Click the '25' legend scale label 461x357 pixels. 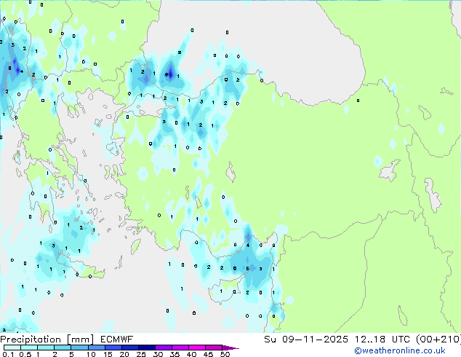141,354
